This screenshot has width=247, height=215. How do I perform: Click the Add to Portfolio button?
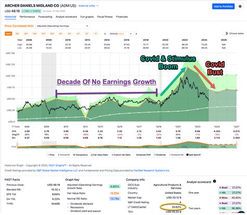(x=223, y=6)
